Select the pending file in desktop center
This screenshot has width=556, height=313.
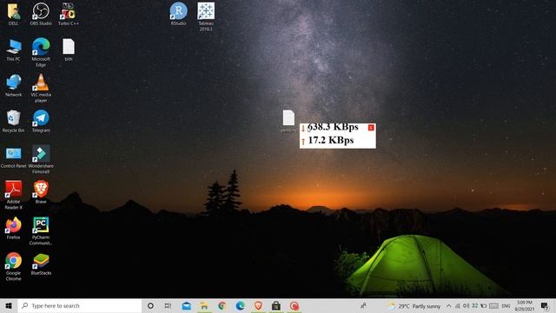click(288, 121)
